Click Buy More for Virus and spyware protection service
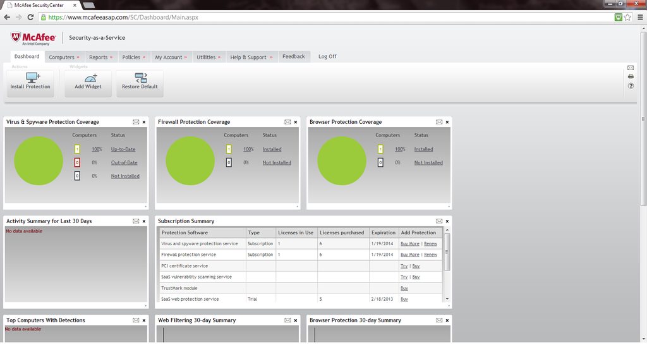Image resolution: width=647 pixels, height=352 pixels. point(409,244)
